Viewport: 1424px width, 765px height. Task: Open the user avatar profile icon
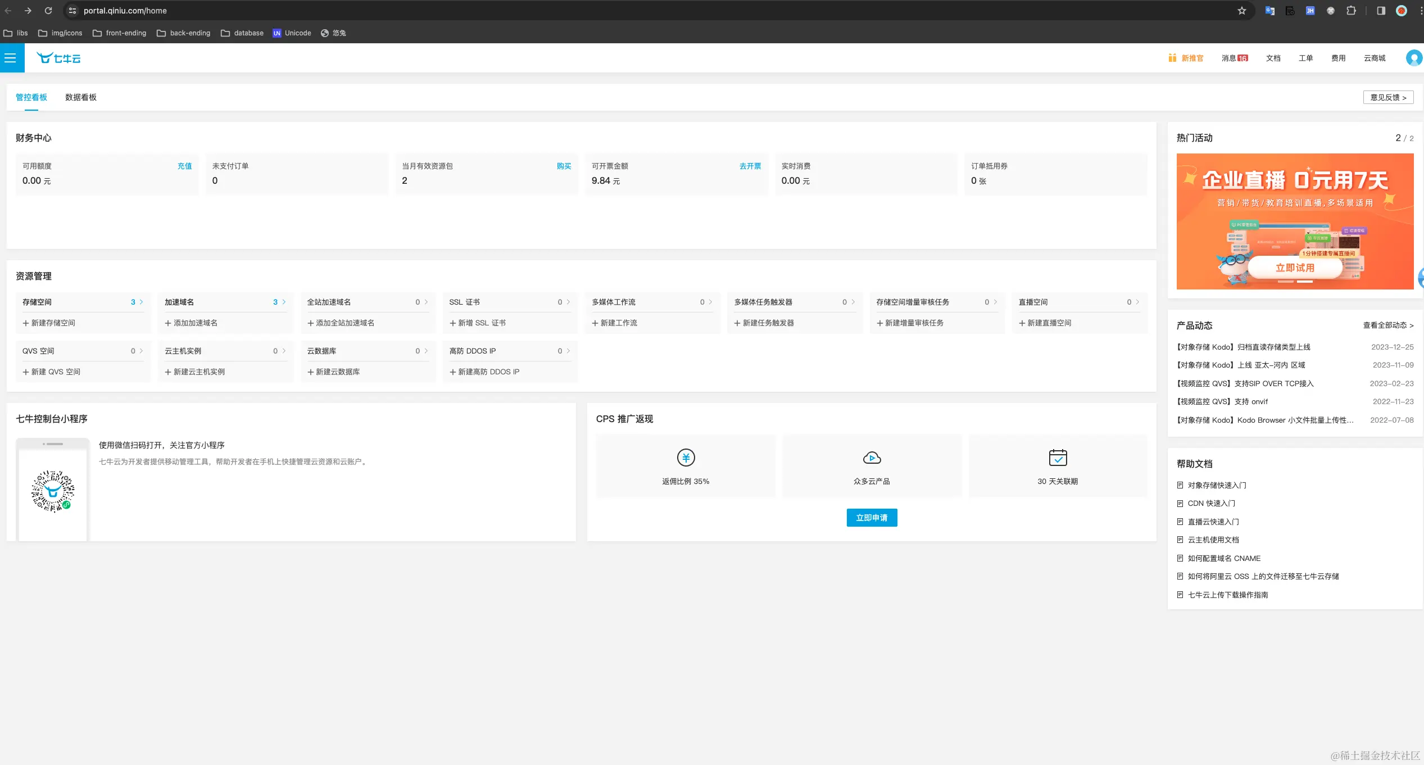click(x=1413, y=58)
